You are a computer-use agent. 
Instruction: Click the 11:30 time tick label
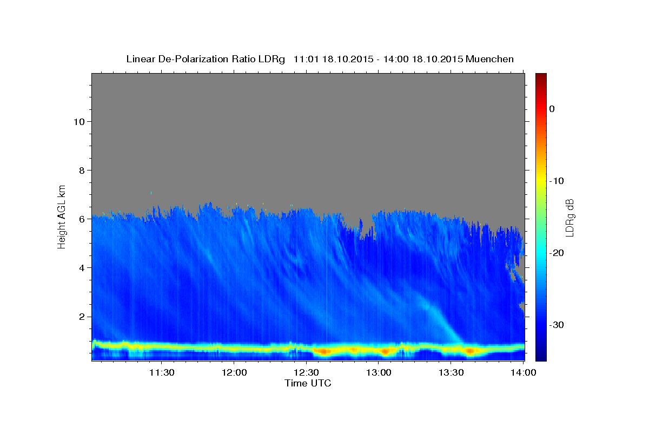(161, 373)
